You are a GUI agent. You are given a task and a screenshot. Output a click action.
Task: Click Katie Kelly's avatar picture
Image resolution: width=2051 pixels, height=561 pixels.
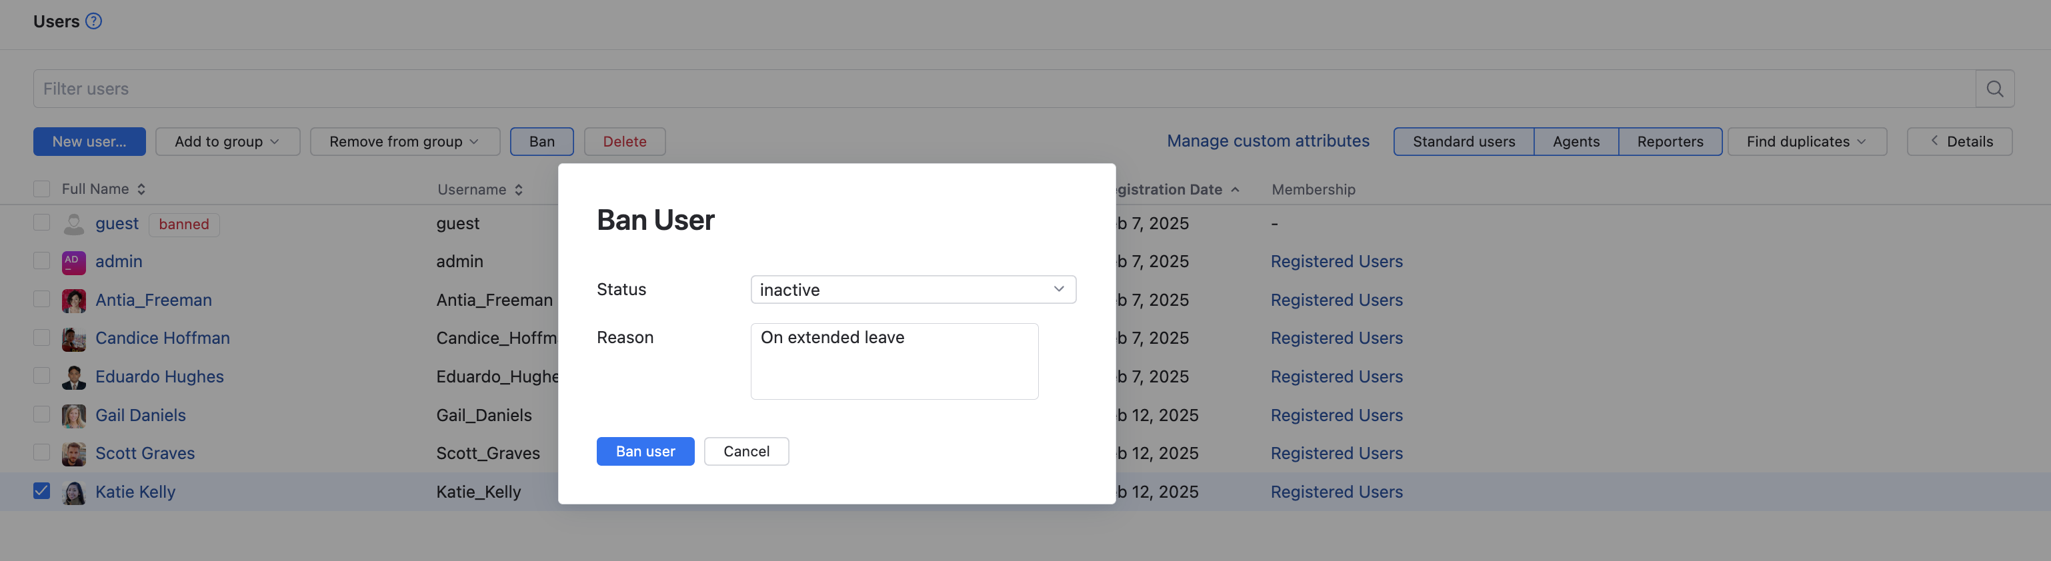[x=73, y=492]
